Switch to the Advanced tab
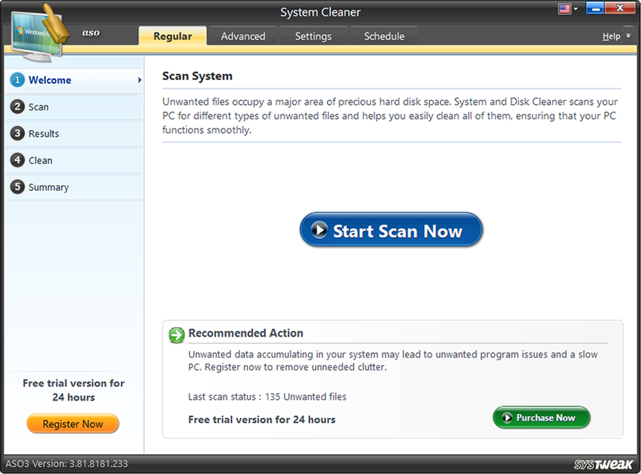Viewport: 641px width, 474px height. coord(242,36)
